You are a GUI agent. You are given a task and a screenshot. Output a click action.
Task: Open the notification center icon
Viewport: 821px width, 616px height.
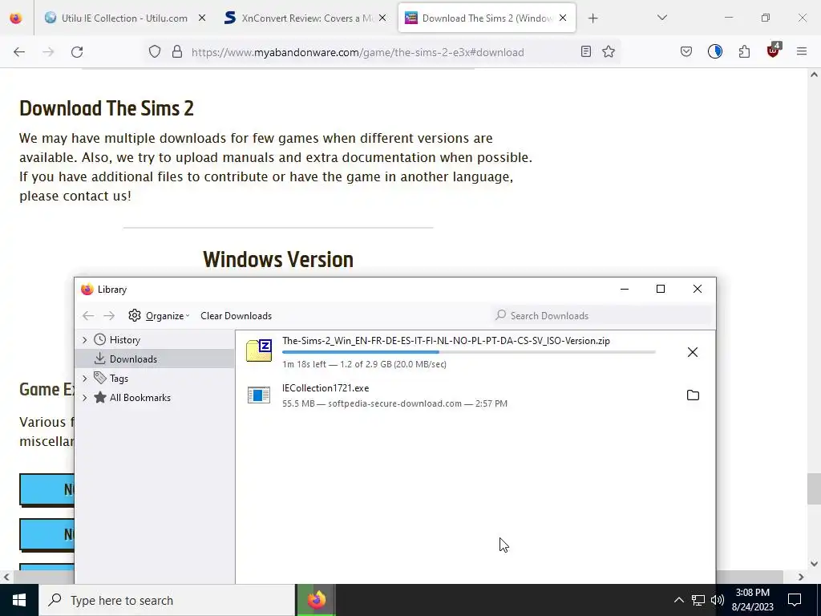(x=795, y=600)
